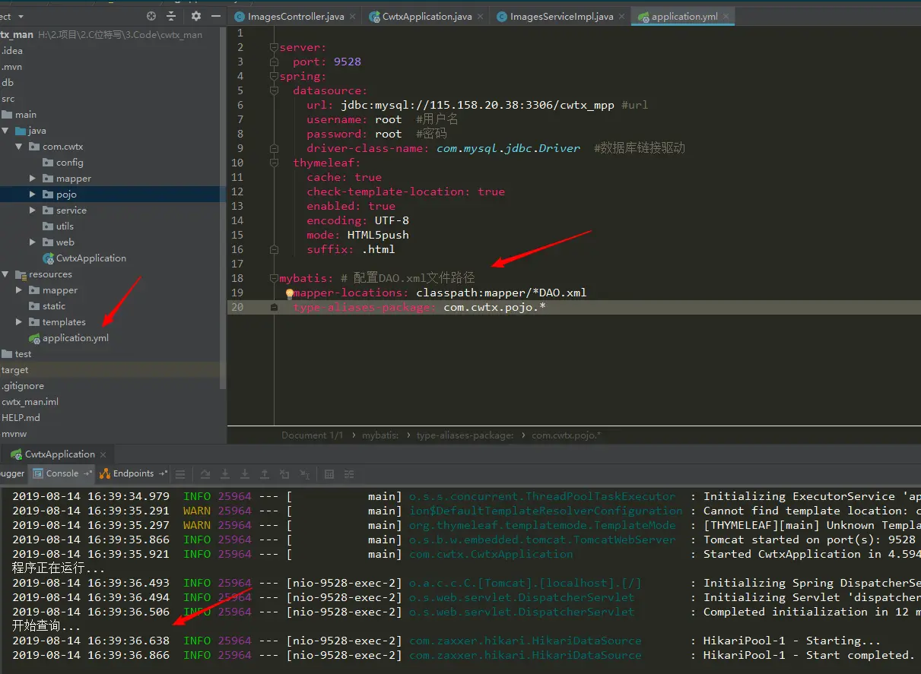Collapse the com.cwtx package arrow

coord(19,147)
